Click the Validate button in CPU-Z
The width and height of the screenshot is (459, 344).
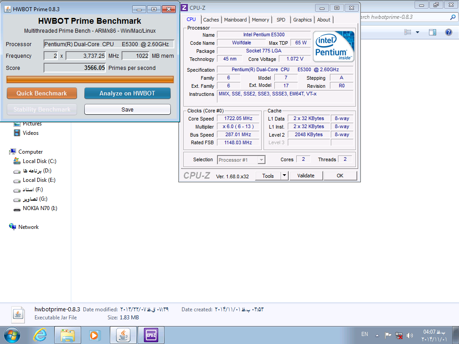[306, 176]
